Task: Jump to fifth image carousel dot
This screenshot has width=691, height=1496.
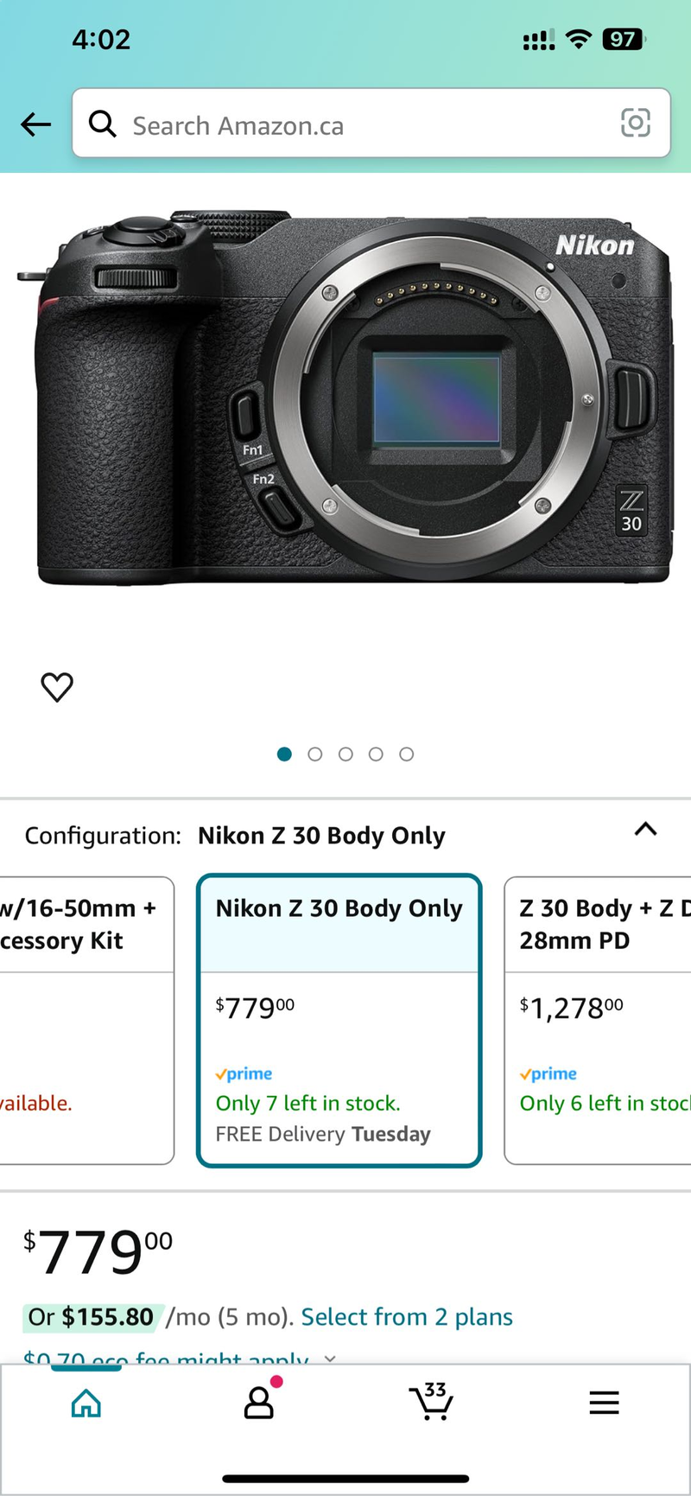Action: 406,754
